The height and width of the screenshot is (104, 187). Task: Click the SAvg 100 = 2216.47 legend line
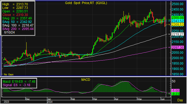pyautogui.click(x=18, y=25)
